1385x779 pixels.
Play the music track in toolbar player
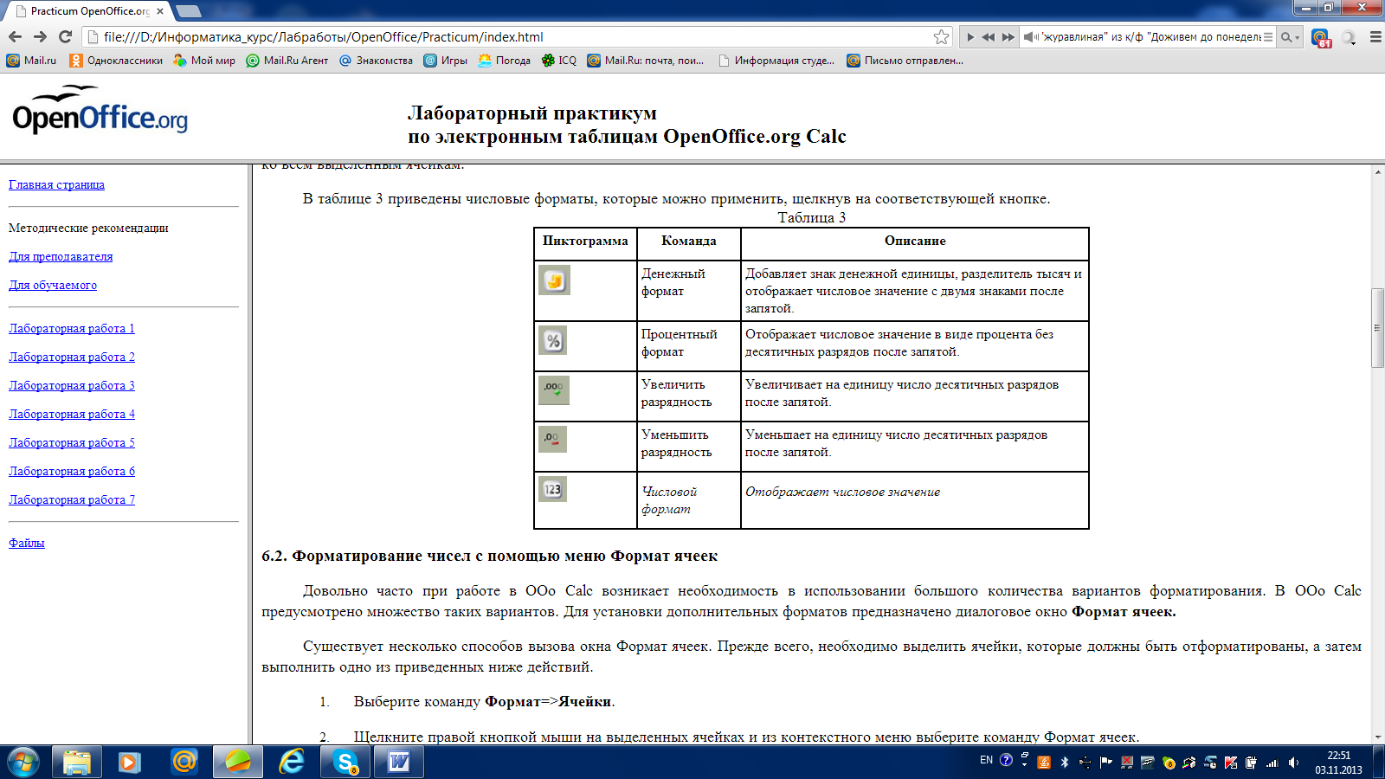point(970,37)
